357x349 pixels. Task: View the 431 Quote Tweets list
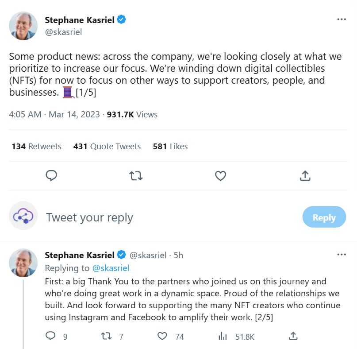click(107, 146)
